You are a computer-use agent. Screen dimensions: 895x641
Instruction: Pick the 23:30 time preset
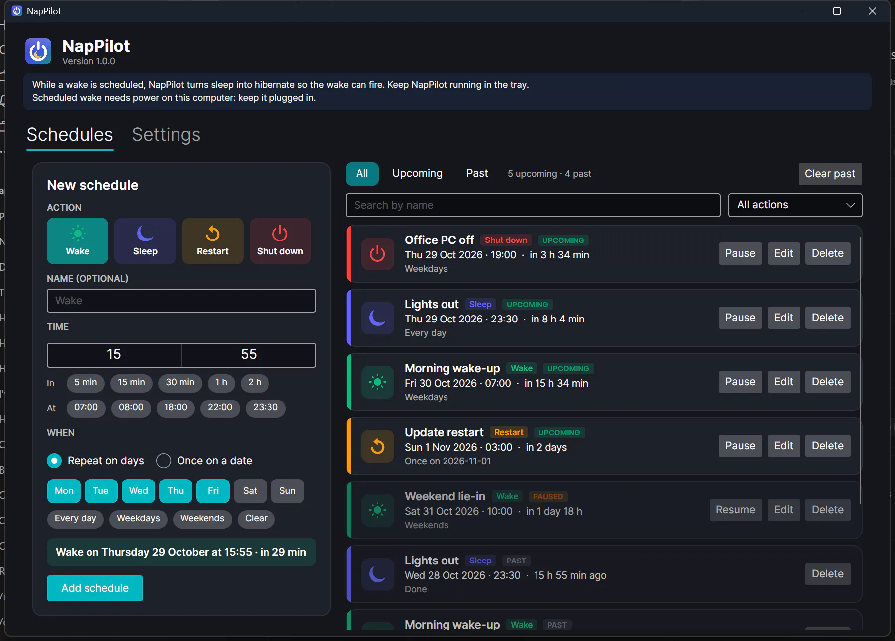[266, 408]
